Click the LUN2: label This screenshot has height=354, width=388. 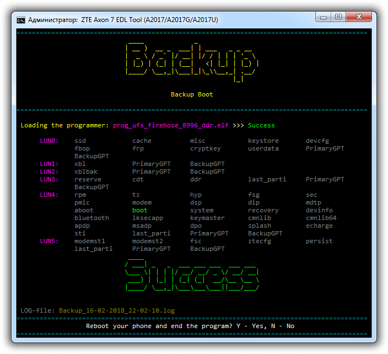(x=49, y=171)
